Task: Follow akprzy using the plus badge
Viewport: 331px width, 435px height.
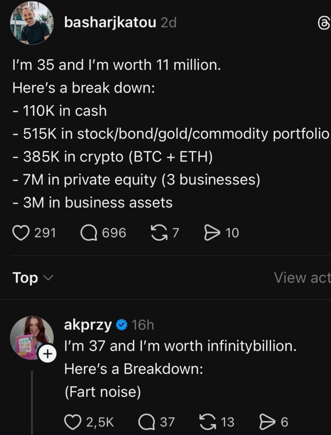Action: tap(47, 354)
